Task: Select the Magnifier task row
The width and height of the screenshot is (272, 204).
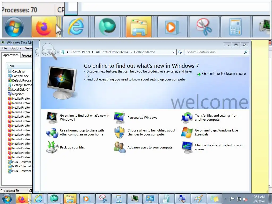Action: 20,94
